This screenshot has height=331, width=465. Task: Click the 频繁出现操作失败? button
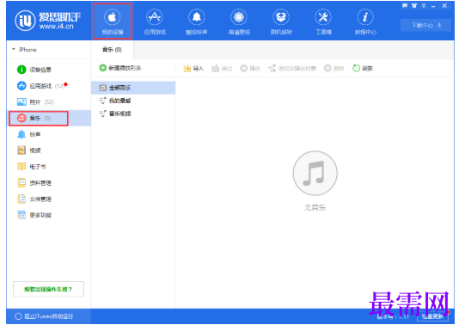(48, 289)
